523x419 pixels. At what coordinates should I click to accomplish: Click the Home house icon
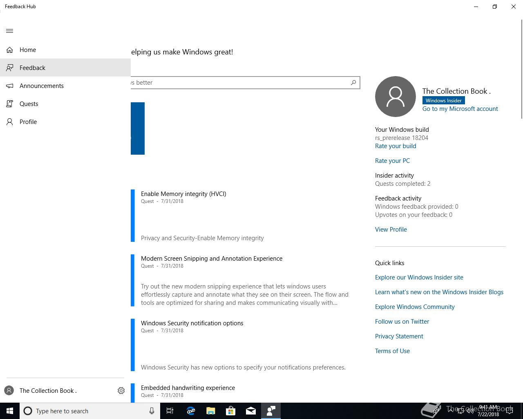pyautogui.click(x=10, y=50)
